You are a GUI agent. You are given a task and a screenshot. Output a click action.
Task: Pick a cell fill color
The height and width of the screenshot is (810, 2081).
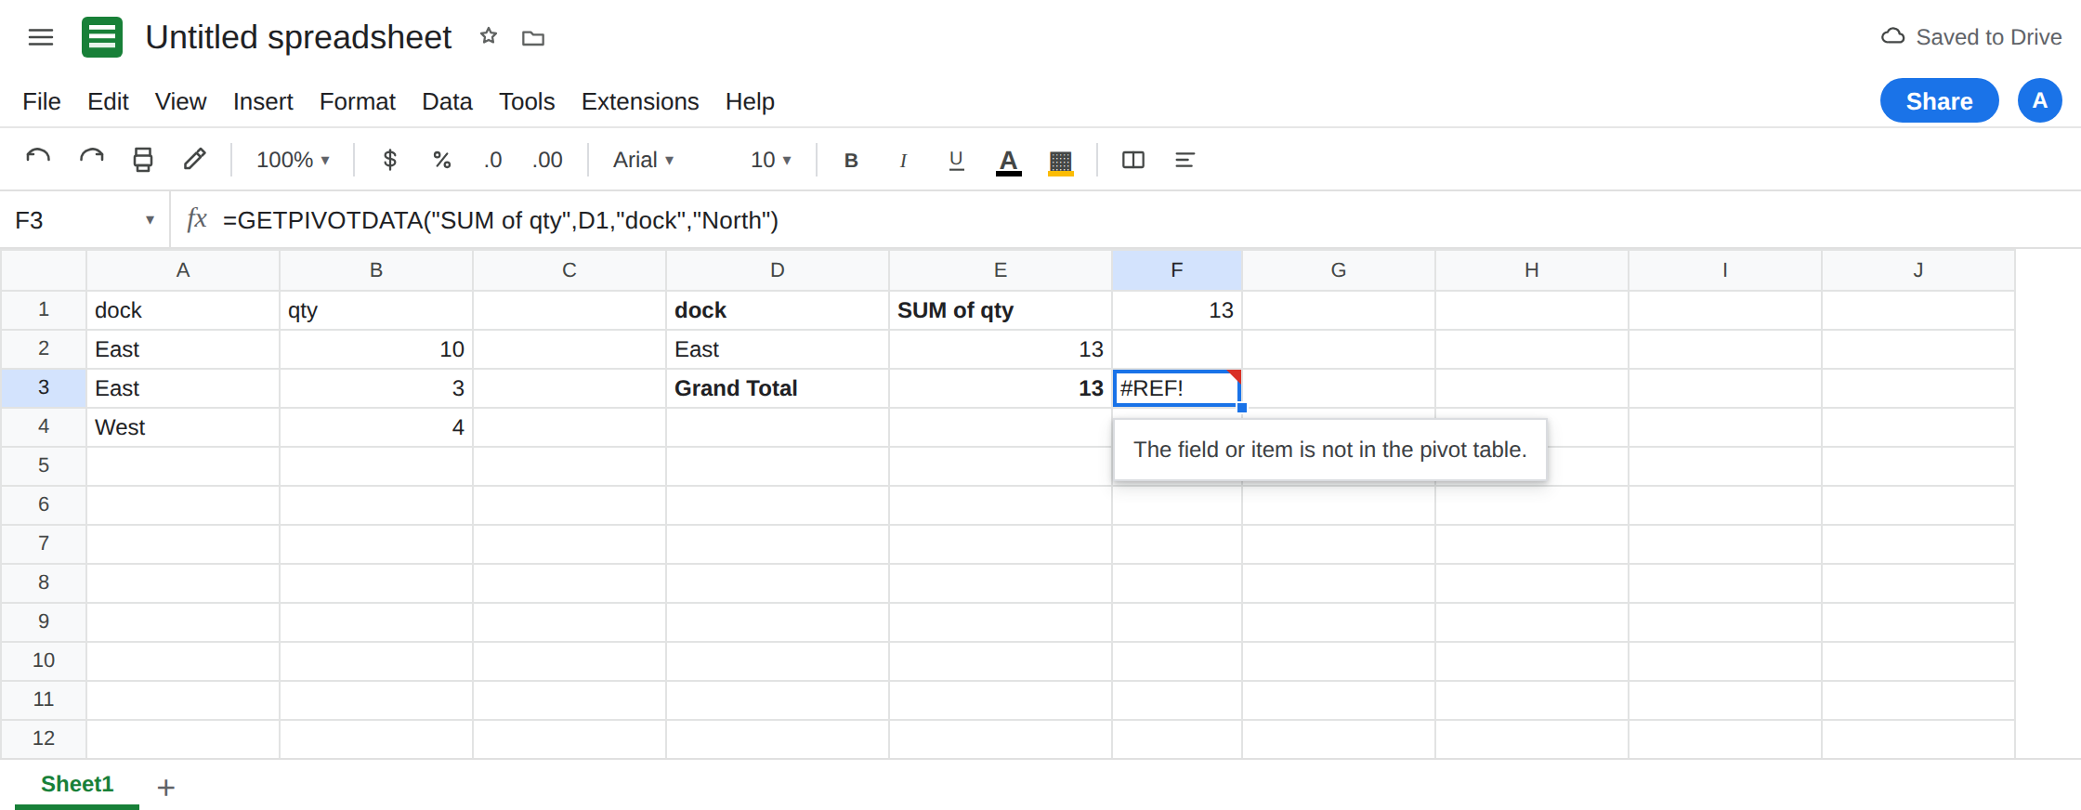(1061, 162)
